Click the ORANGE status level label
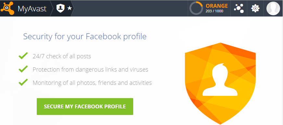Viewport: 283px width, 125px height. point(217,6)
